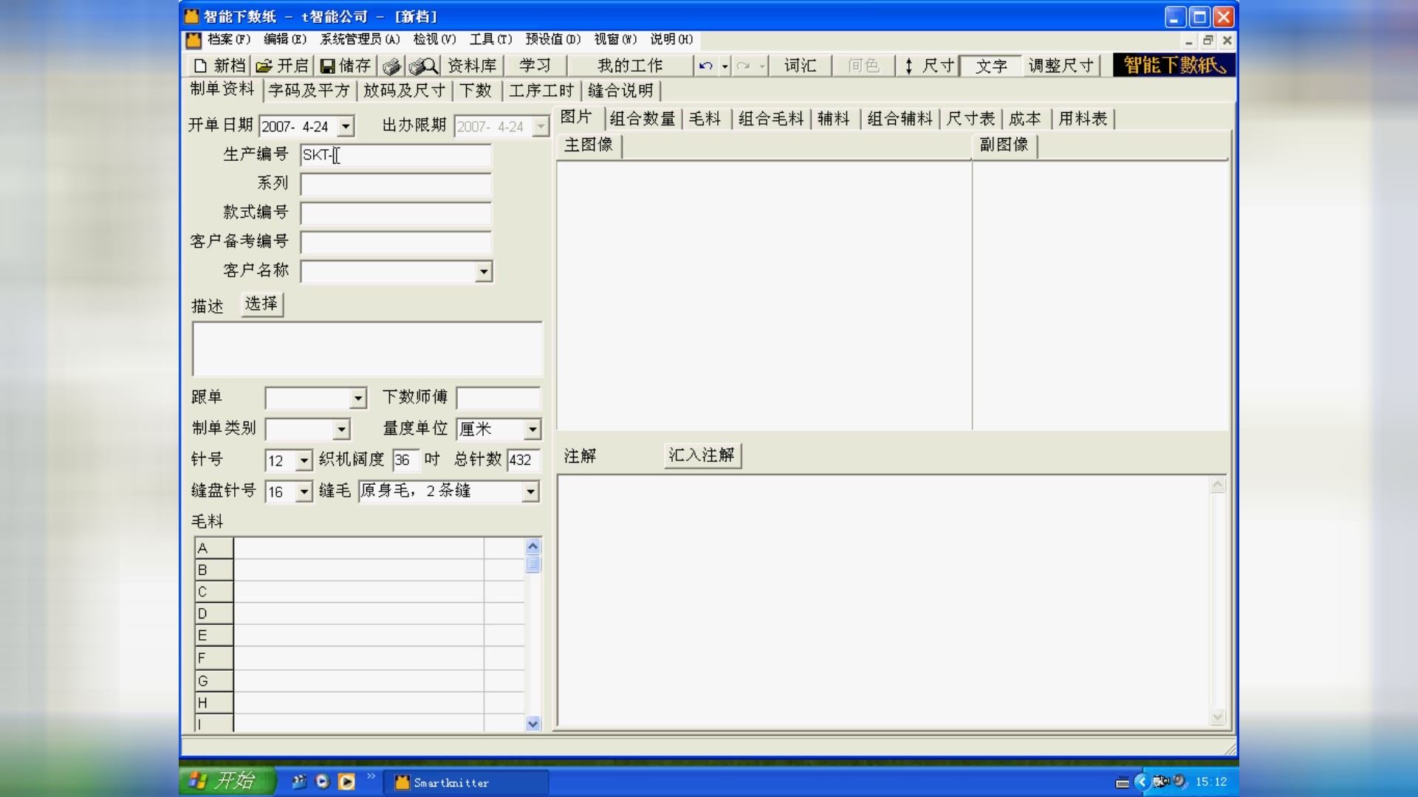Open the 量度单位 厘米 dropdown
The height and width of the screenshot is (797, 1418).
(532, 429)
